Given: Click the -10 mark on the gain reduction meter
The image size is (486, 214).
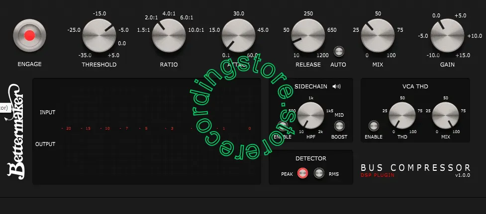Looking at the screenshot, I should [105, 128].
